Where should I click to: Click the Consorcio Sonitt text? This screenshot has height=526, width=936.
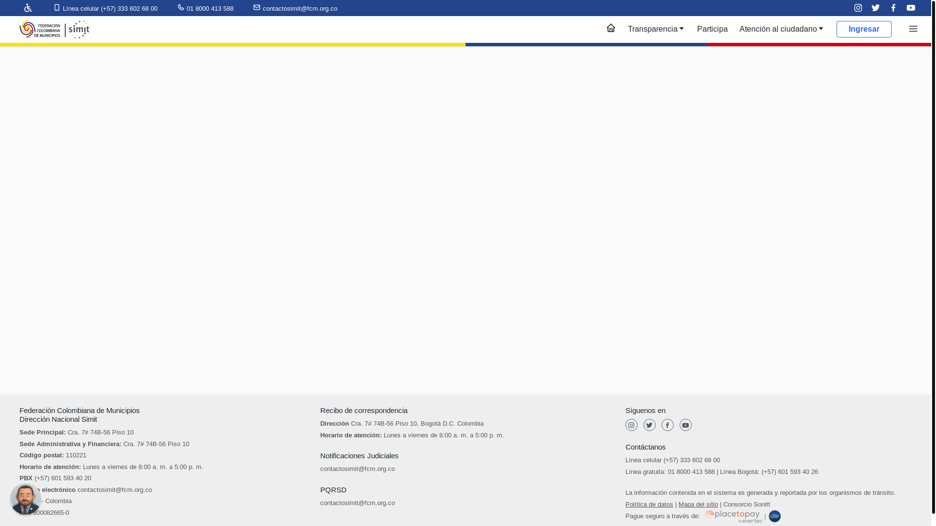tap(747, 505)
